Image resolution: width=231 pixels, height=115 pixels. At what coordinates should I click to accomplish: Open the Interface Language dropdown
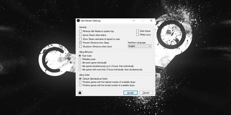pyautogui.click(x=140, y=46)
